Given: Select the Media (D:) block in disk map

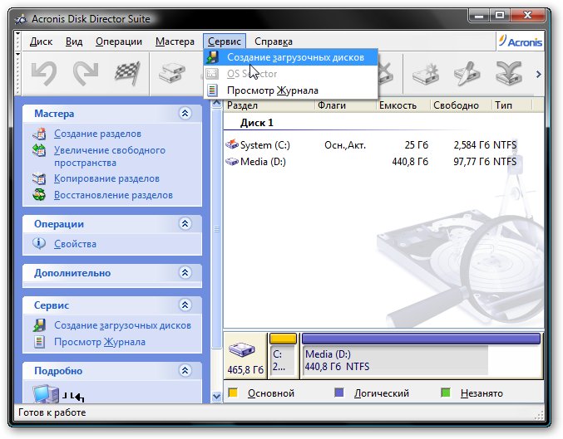Looking at the screenshot, I should point(421,355).
